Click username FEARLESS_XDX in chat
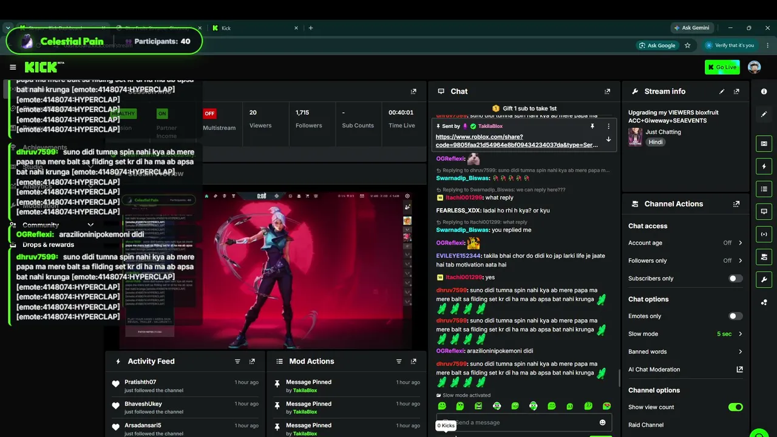The width and height of the screenshot is (777, 437). [x=458, y=211]
